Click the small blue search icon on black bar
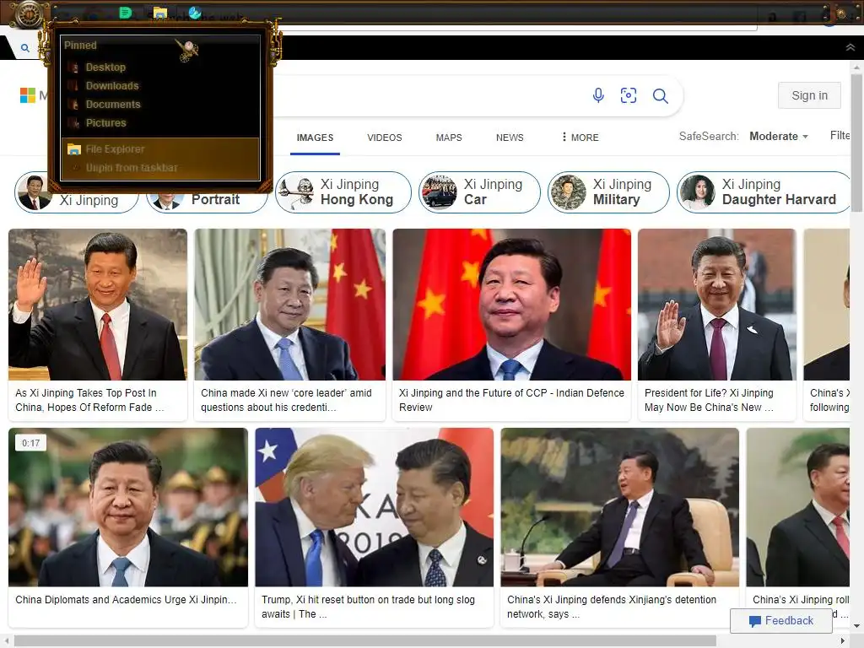The height and width of the screenshot is (648, 864). (x=24, y=48)
